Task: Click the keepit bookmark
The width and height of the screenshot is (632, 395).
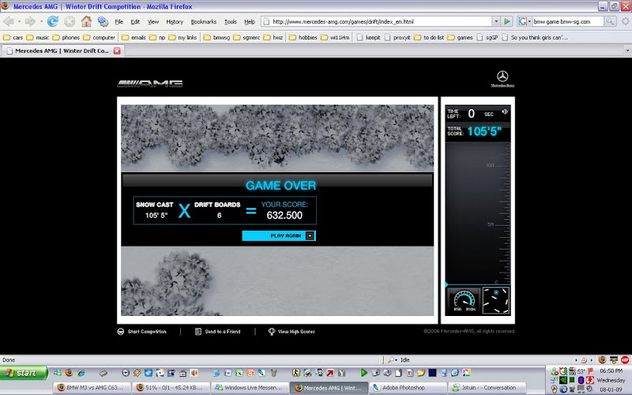Action: [x=369, y=37]
